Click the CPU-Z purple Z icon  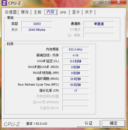pyautogui.click(x=4, y=3)
